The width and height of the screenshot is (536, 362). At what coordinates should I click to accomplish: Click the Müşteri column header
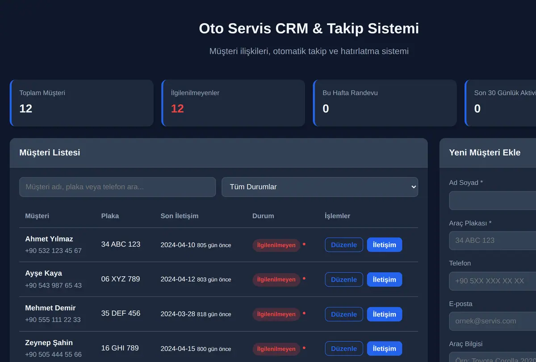[x=37, y=216]
